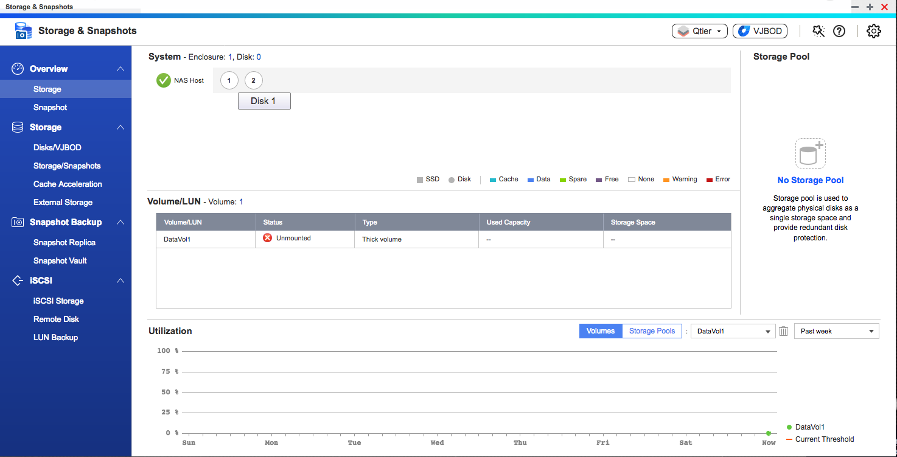Click the add storage pool icon
This screenshot has height=457, width=897.
[x=810, y=153]
